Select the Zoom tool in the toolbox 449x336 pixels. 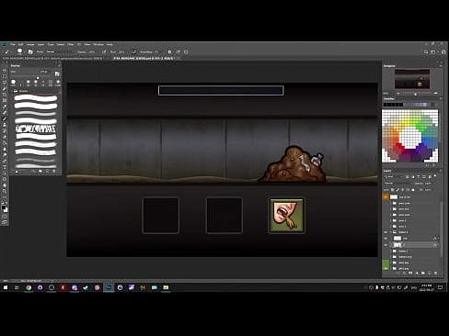5,191
